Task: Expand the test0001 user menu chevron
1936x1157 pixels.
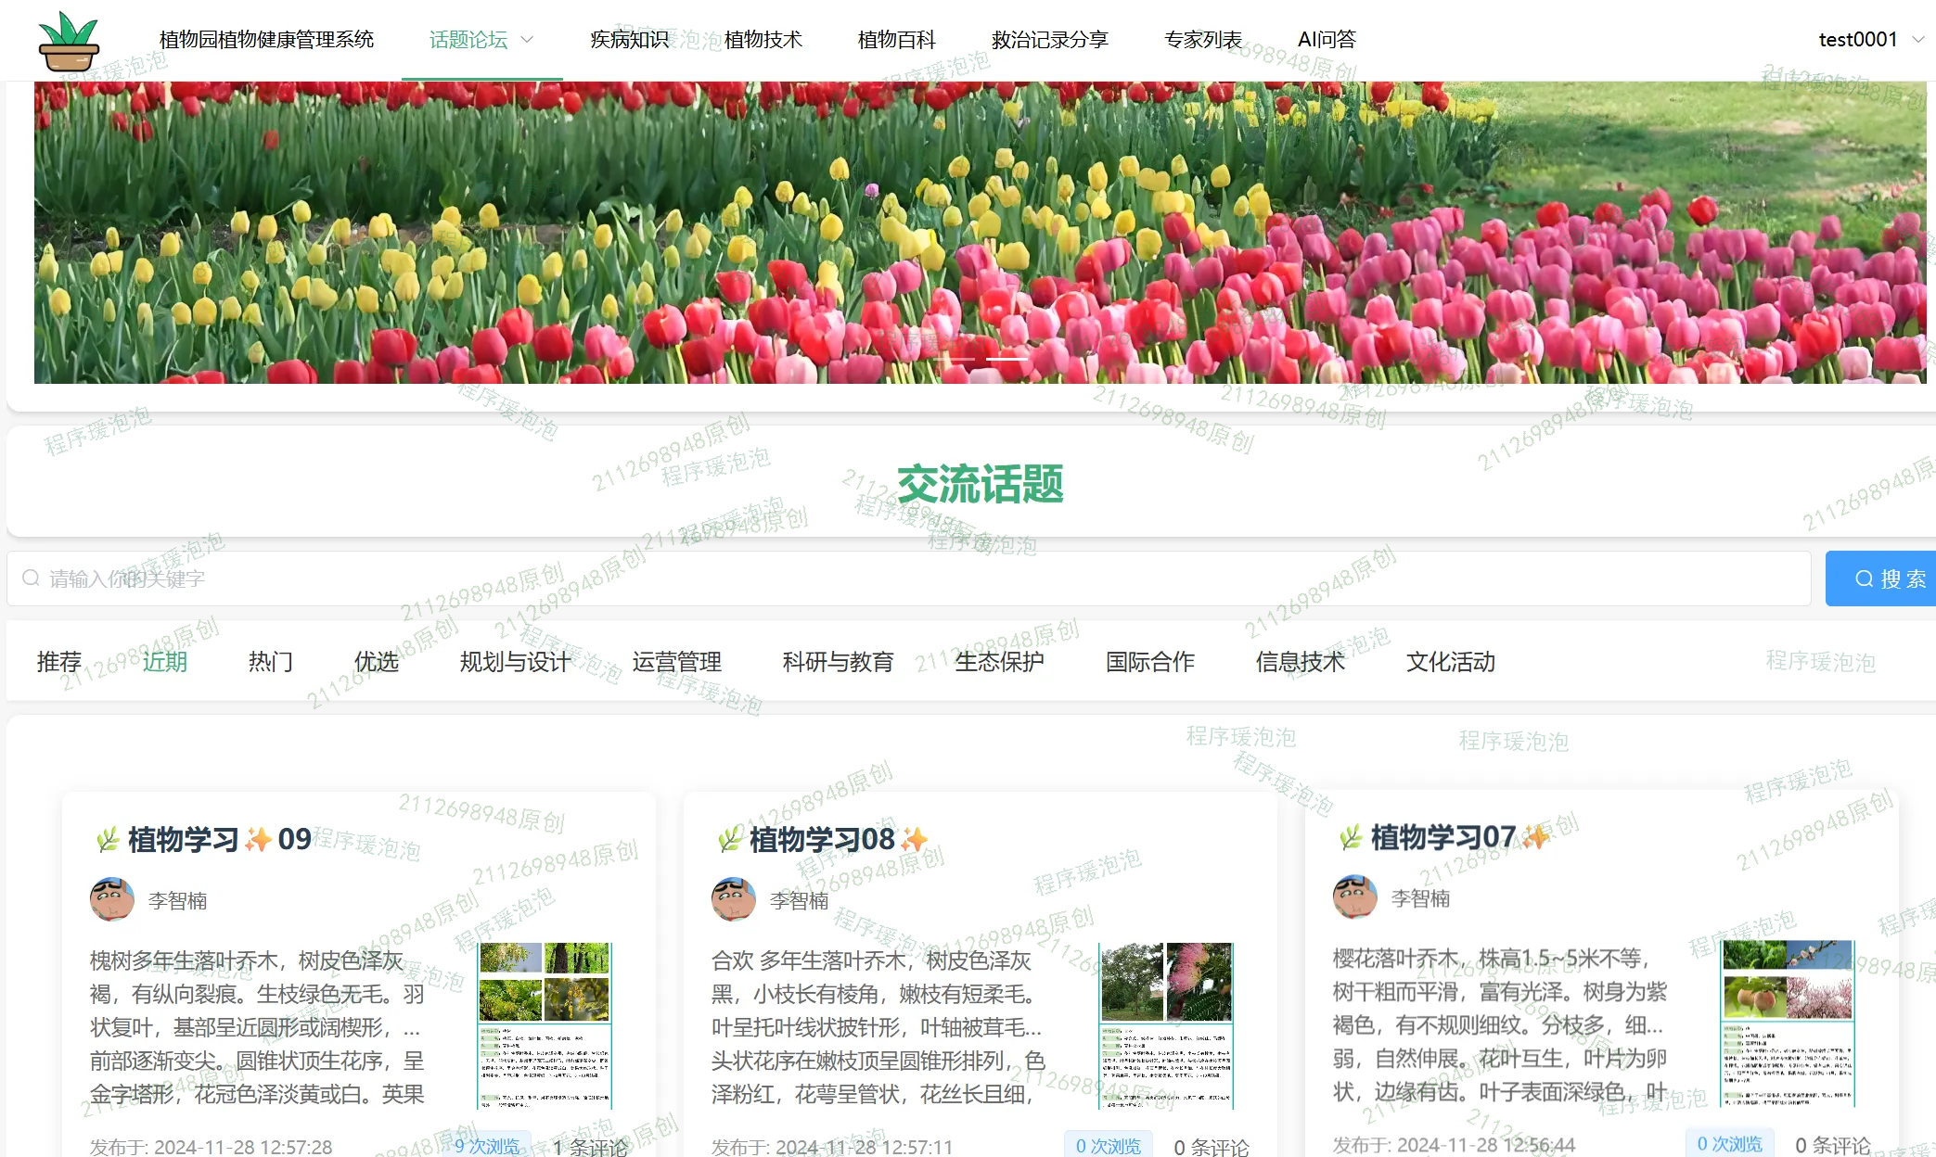Action: click(1918, 40)
